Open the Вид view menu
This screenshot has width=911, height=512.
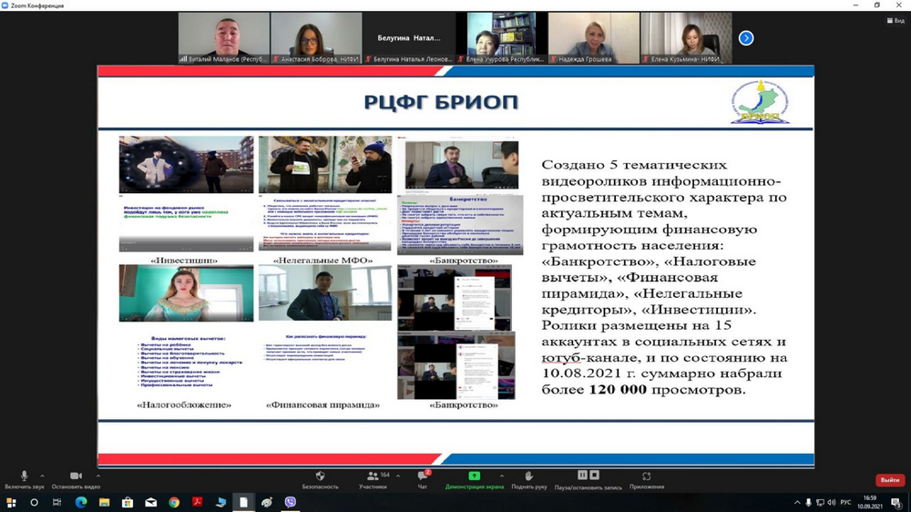click(894, 20)
